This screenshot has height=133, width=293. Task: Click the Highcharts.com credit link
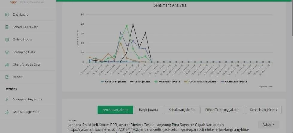click(266, 87)
